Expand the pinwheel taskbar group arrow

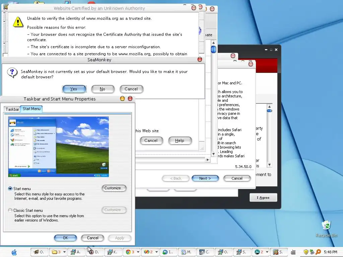(x=156, y=252)
